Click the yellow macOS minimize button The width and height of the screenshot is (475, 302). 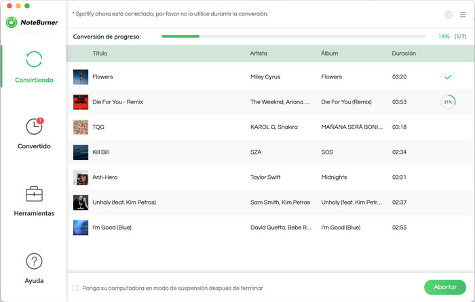click(18, 5)
